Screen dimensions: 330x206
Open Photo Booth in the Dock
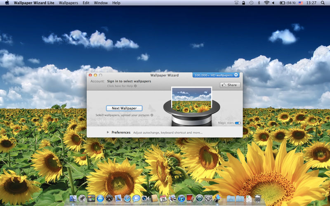[190, 199]
